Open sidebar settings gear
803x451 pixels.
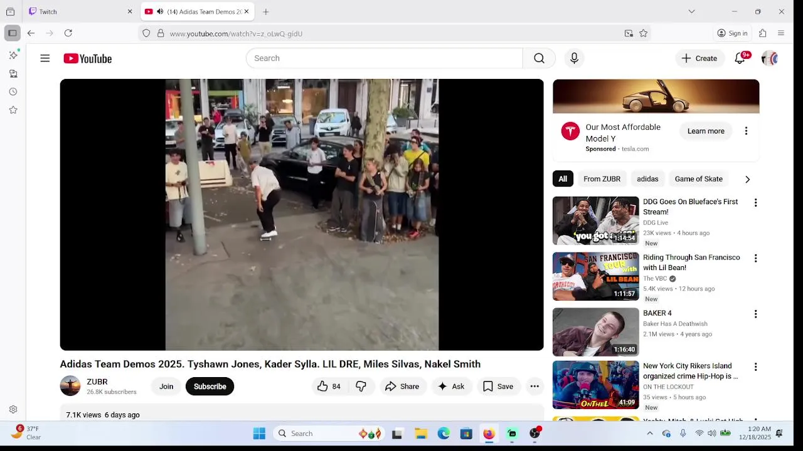[13, 409]
